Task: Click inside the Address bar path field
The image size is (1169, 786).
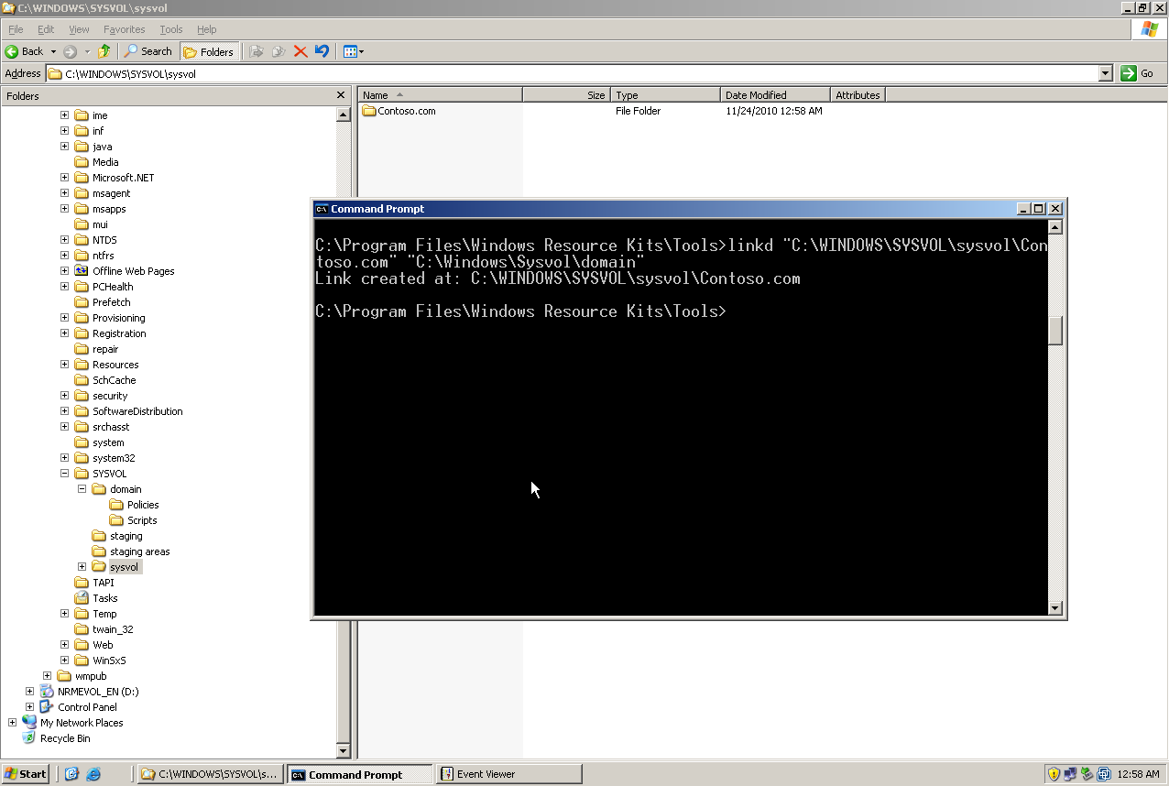Action: (573, 73)
